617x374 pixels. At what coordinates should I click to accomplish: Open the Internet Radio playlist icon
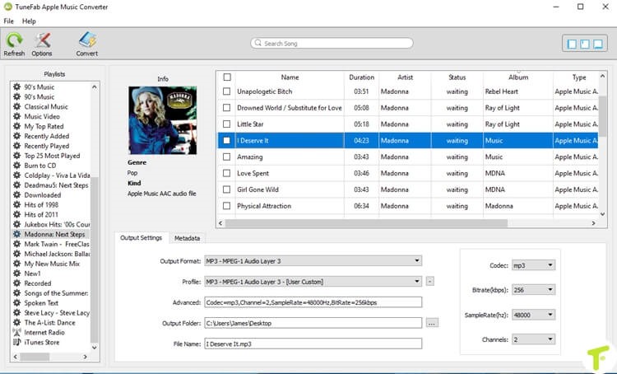(16, 332)
